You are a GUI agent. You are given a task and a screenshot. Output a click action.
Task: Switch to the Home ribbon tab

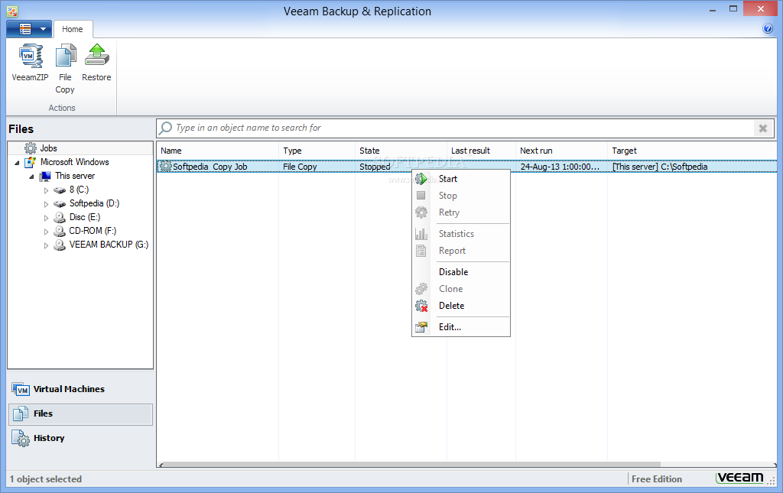pyautogui.click(x=73, y=29)
